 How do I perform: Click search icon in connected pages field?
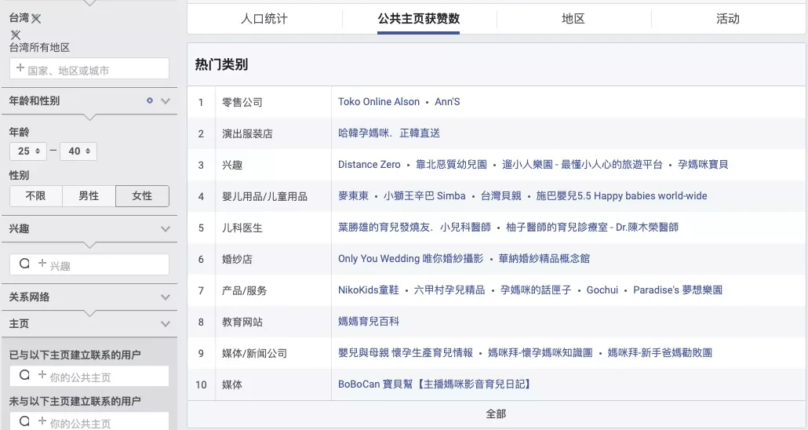coord(24,375)
